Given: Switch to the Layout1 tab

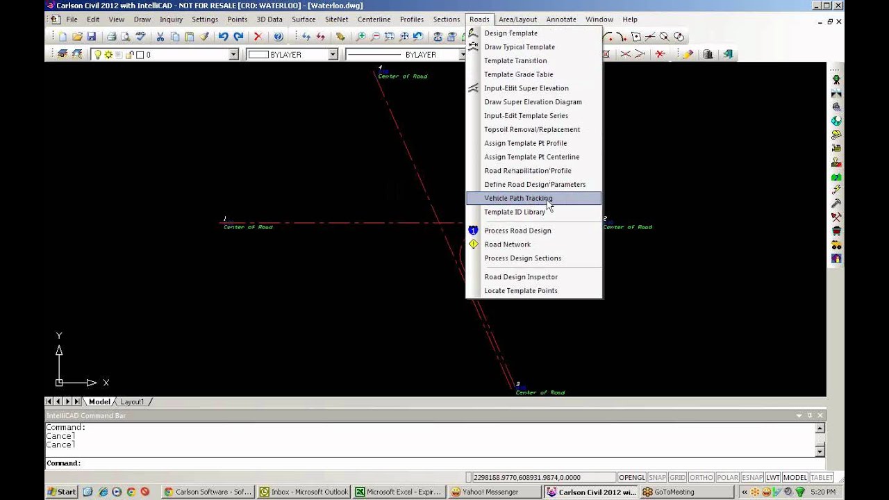Looking at the screenshot, I should click(132, 402).
